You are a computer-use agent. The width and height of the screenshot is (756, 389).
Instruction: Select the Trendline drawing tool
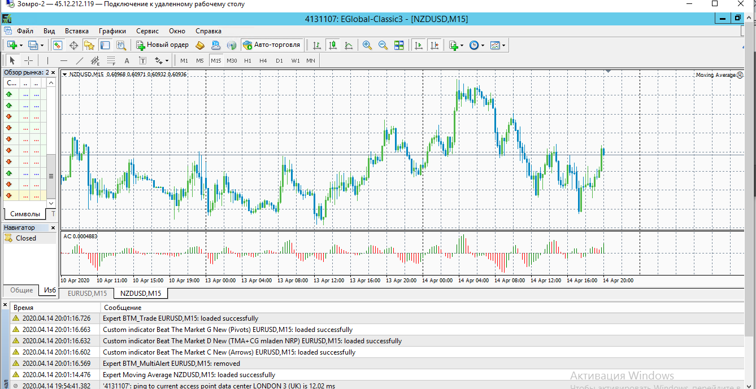pos(80,60)
